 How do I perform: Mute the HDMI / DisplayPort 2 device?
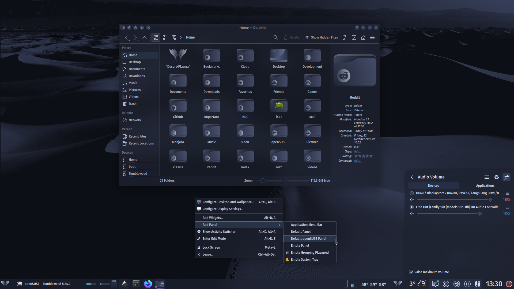coord(412,200)
